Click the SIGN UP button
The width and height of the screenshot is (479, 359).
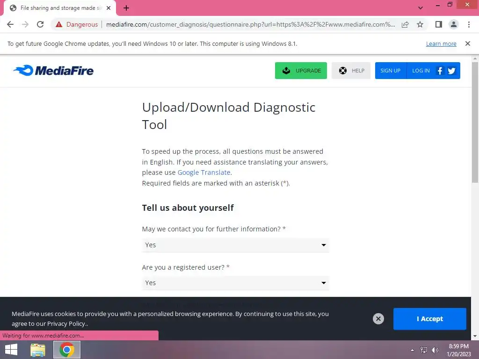(x=391, y=71)
